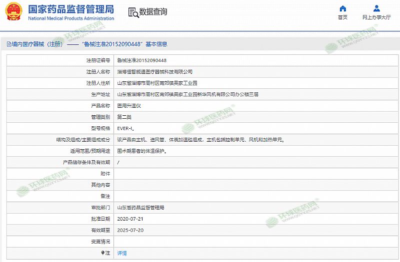This screenshot has height=262, width=400.
Task: Click the national emblem logo icon
Action: (13, 12)
